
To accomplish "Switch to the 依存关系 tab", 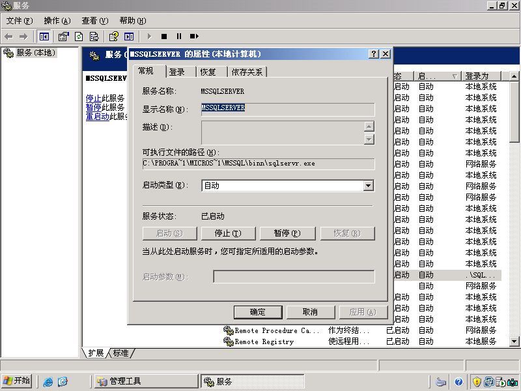I will (247, 72).
